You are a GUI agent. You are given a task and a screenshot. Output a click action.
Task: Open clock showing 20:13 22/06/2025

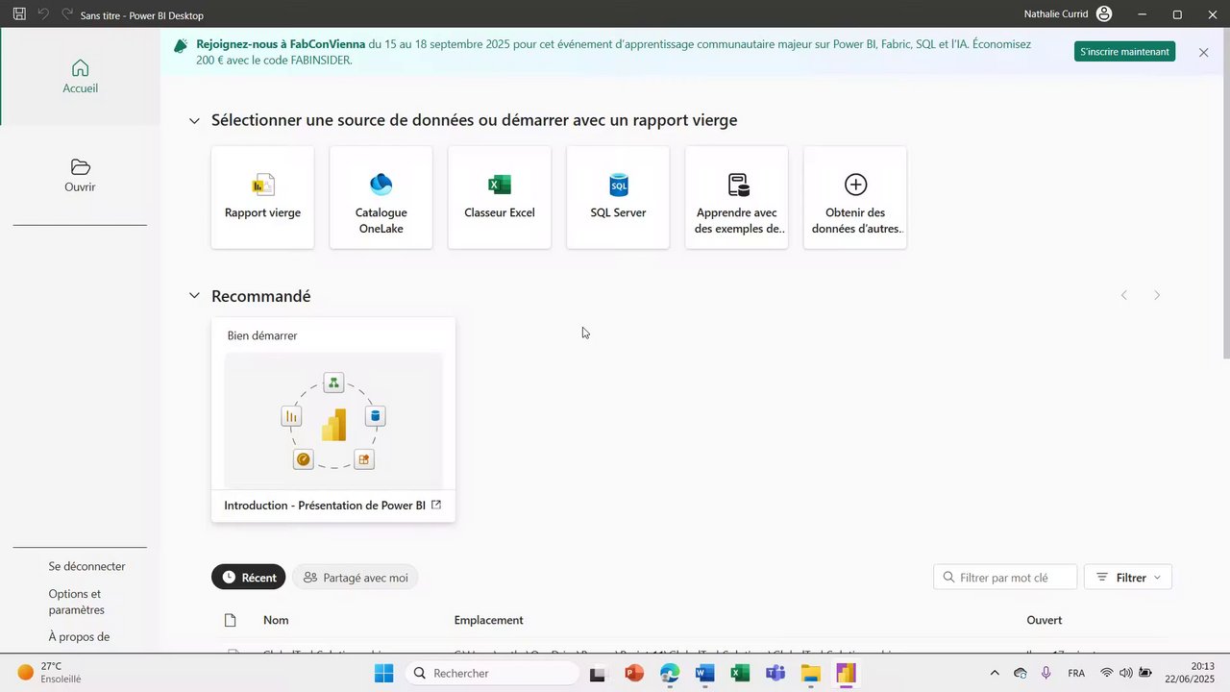pyautogui.click(x=1190, y=672)
